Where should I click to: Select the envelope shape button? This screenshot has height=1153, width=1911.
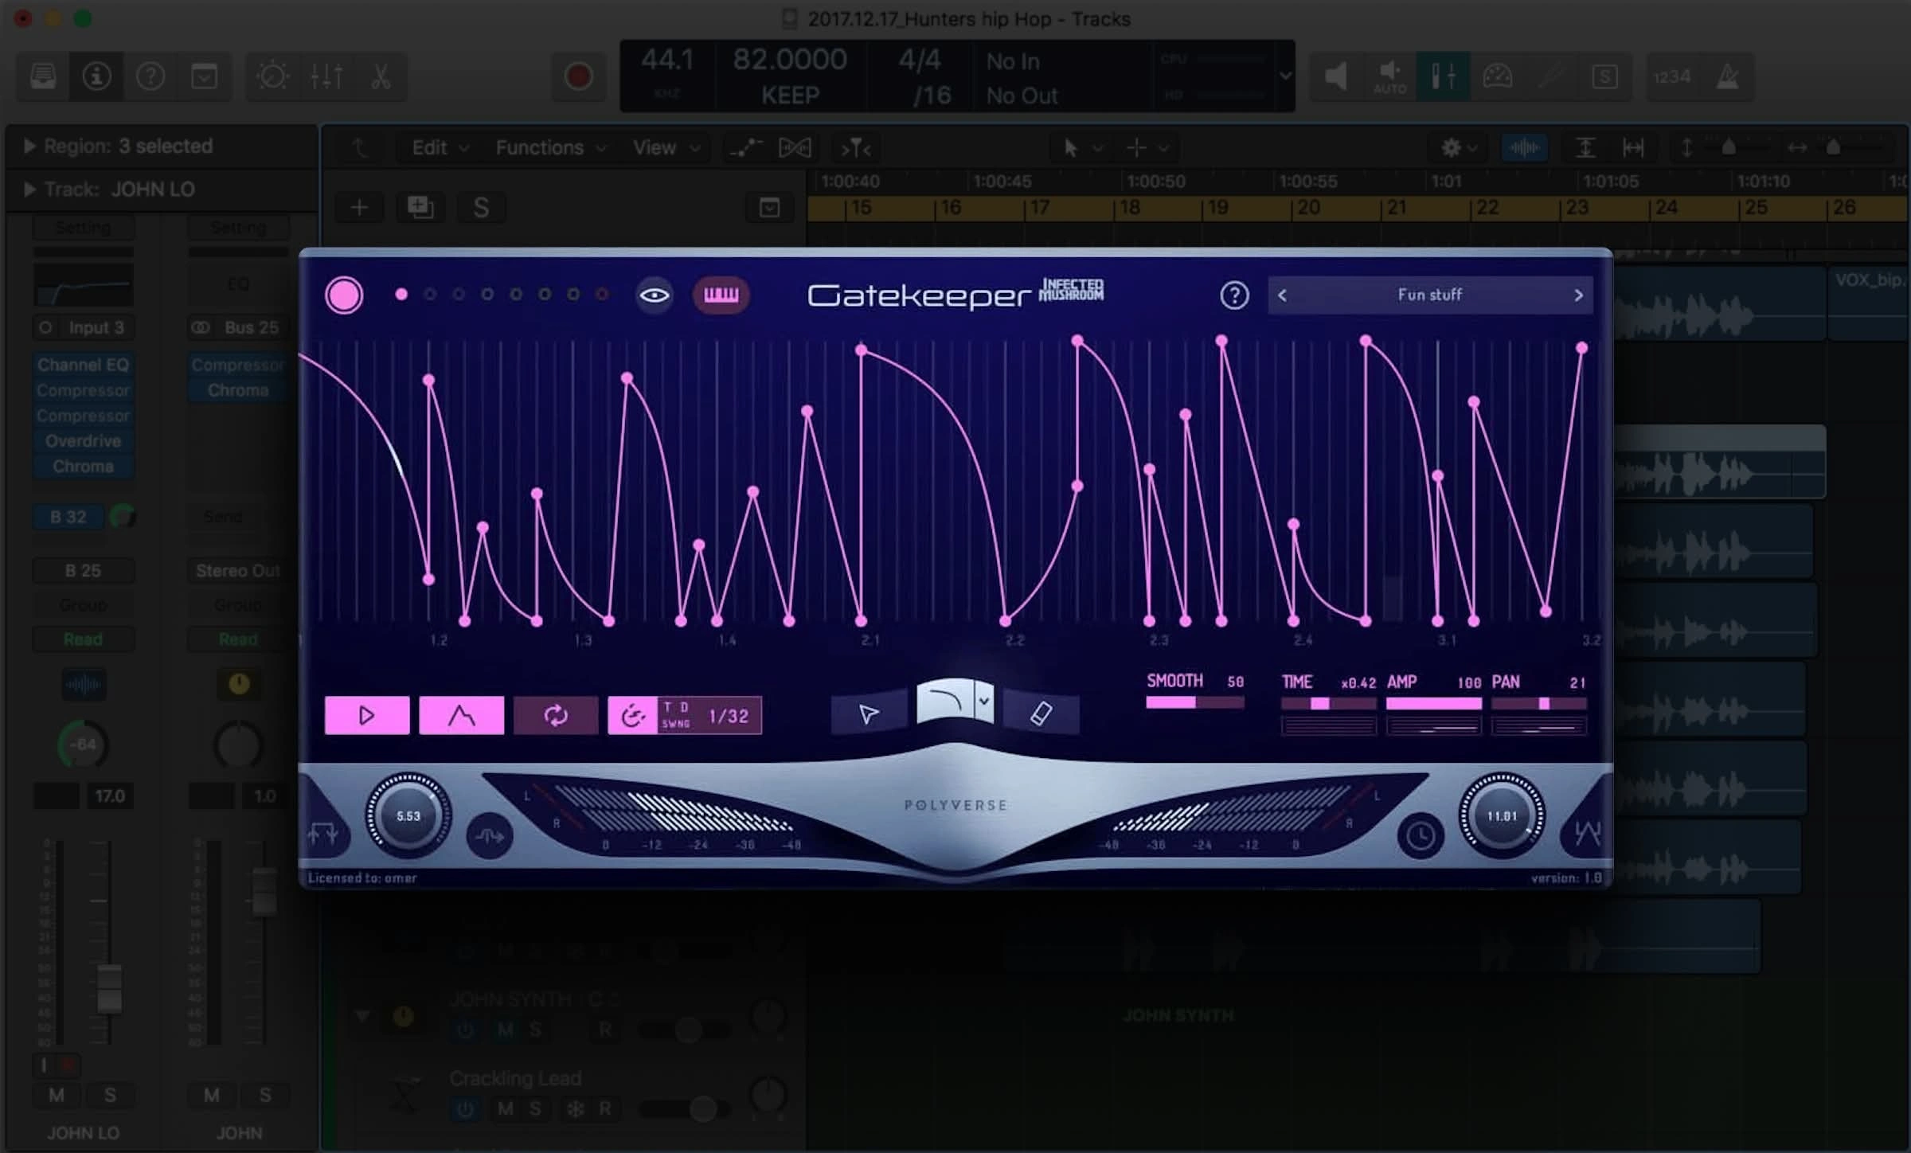click(x=461, y=715)
